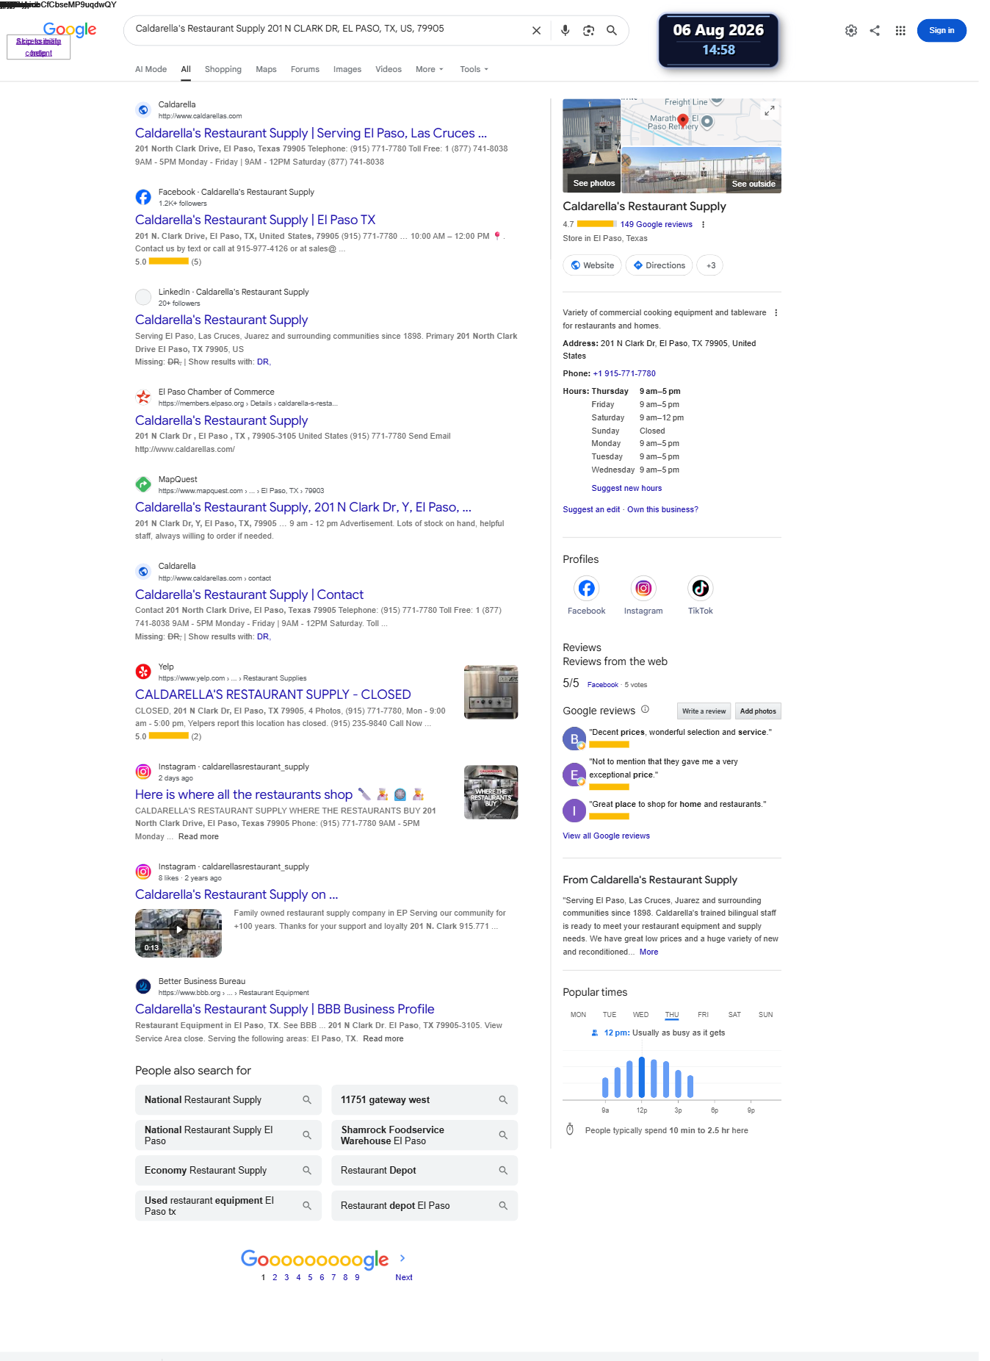Open Caldarella's Contact page result
The height and width of the screenshot is (1361, 990).
point(249,595)
